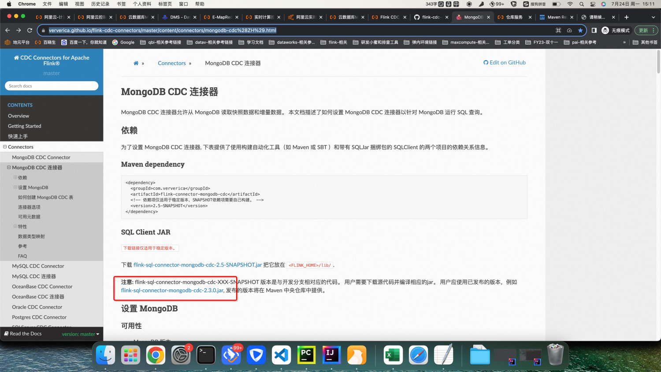Screen dimensions: 661x372
Task: Launch IntelliJ IDEA from the Dock
Action: coord(331,355)
